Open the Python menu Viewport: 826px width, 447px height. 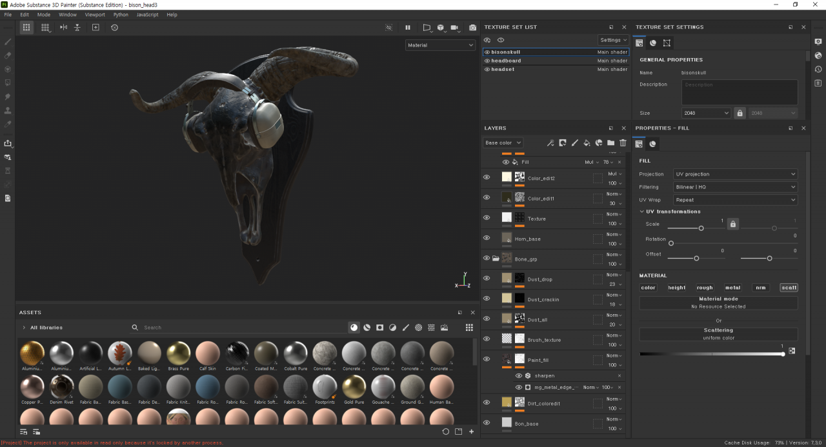point(121,14)
